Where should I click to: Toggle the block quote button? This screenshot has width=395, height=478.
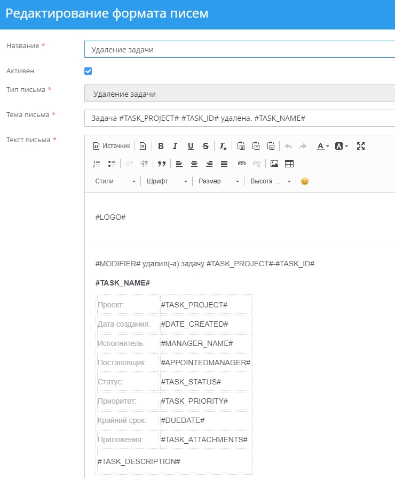(162, 164)
